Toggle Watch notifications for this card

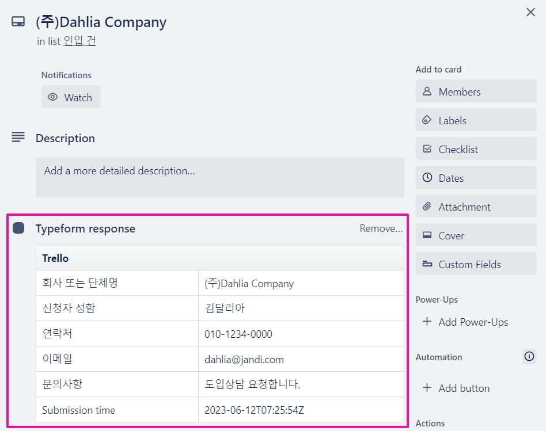[x=71, y=97]
